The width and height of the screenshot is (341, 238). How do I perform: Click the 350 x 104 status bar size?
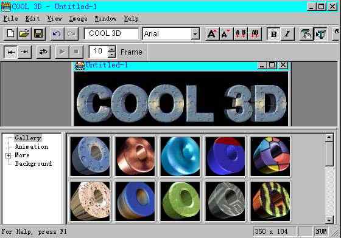[271, 232]
